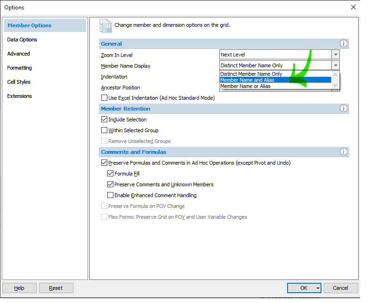Click the Cancel button
The height and width of the screenshot is (303, 369).
coord(341,288)
